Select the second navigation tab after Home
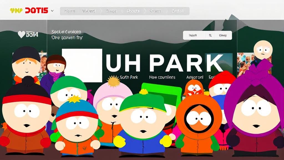Image resolution: width=284 pixels, height=160 pixels. click(88, 11)
